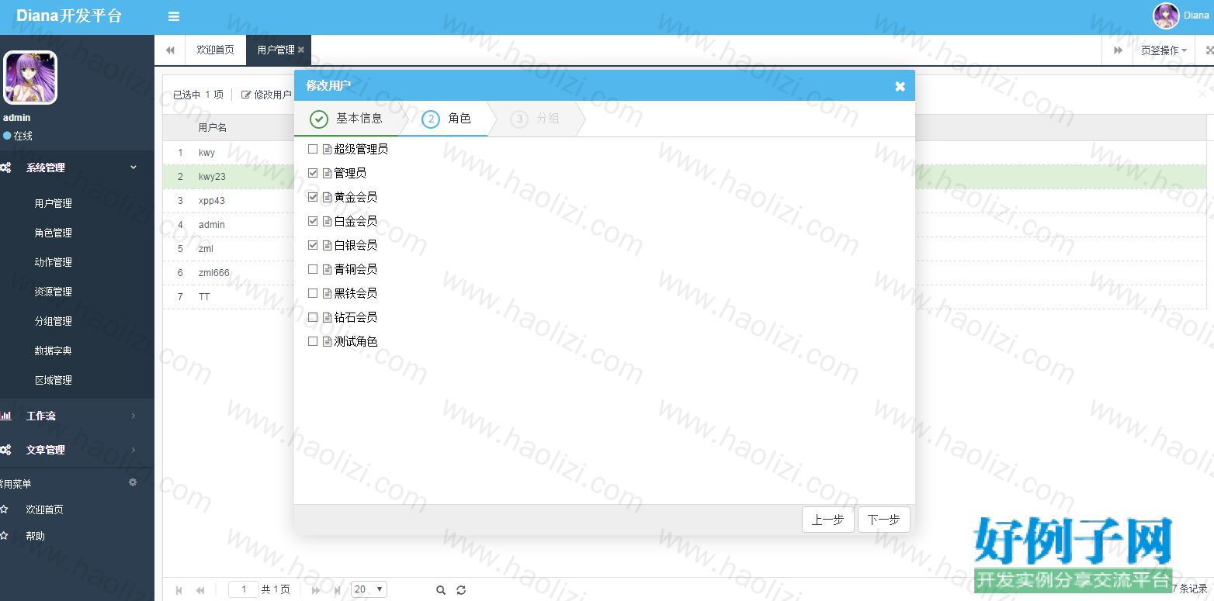Check the 钻石会员 role checkbox
The width and height of the screenshot is (1214, 601).
pos(313,317)
